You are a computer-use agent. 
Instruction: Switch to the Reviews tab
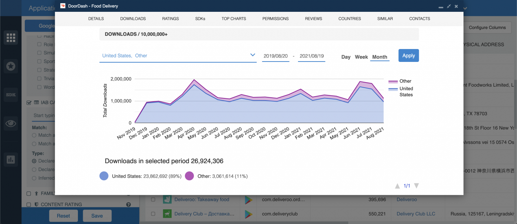coord(314,18)
